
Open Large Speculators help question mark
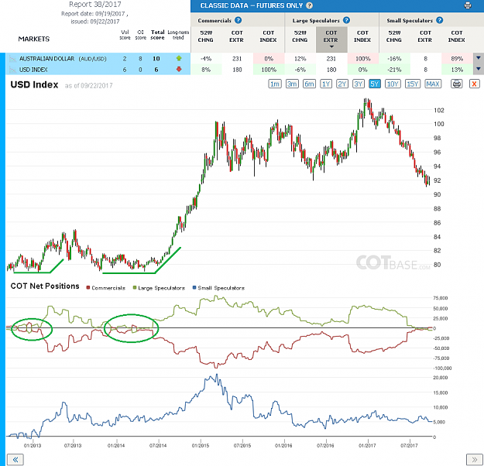[x=346, y=20]
